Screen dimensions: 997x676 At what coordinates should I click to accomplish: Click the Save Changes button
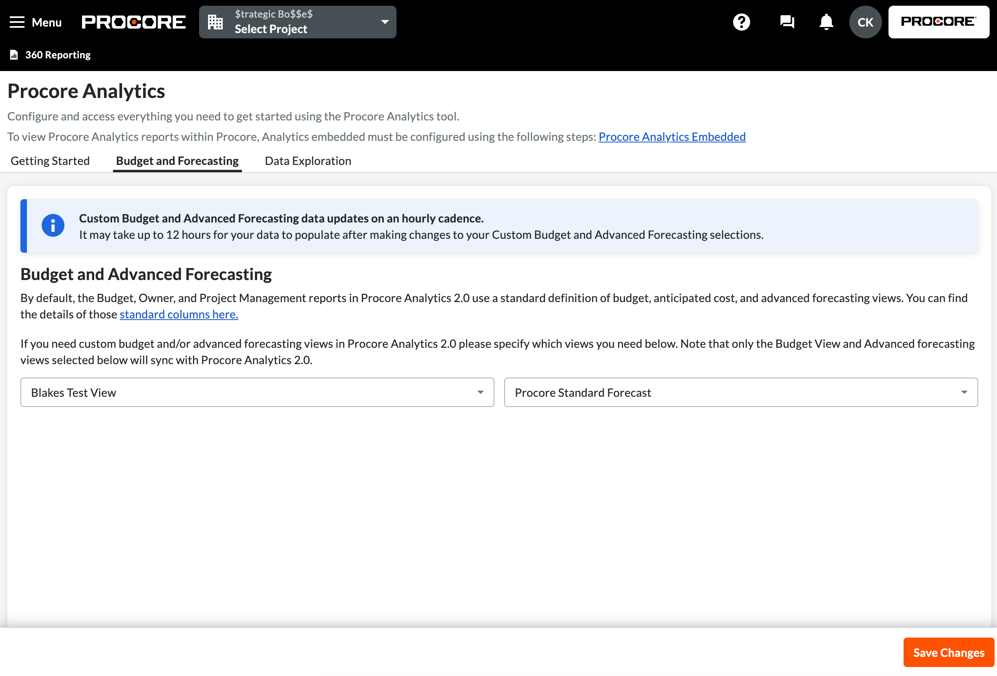click(x=948, y=652)
